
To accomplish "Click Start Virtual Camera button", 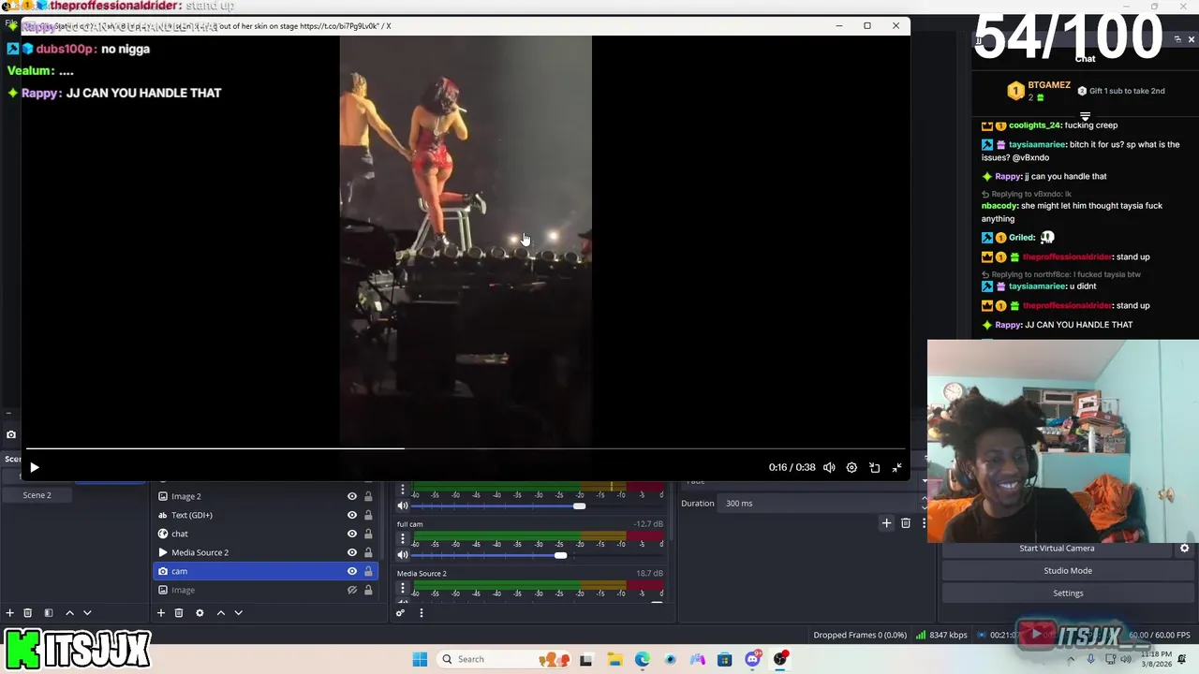I will click(x=1057, y=549).
